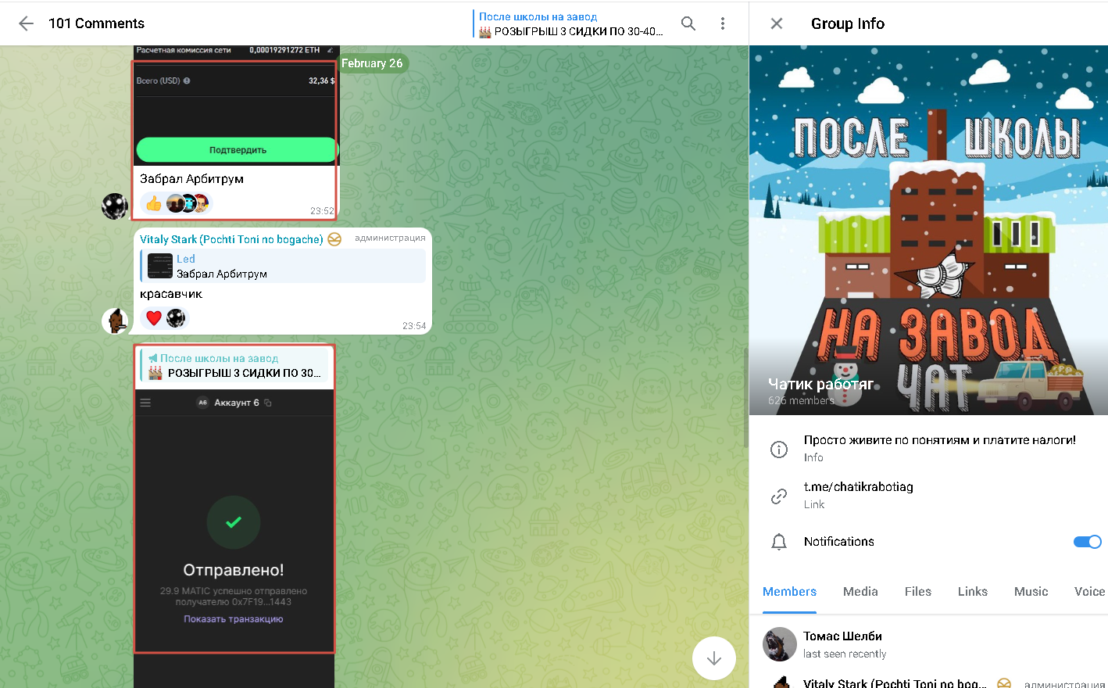Close the Group Info panel
The width and height of the screenshot is (1108, 688).
[777, 23]
